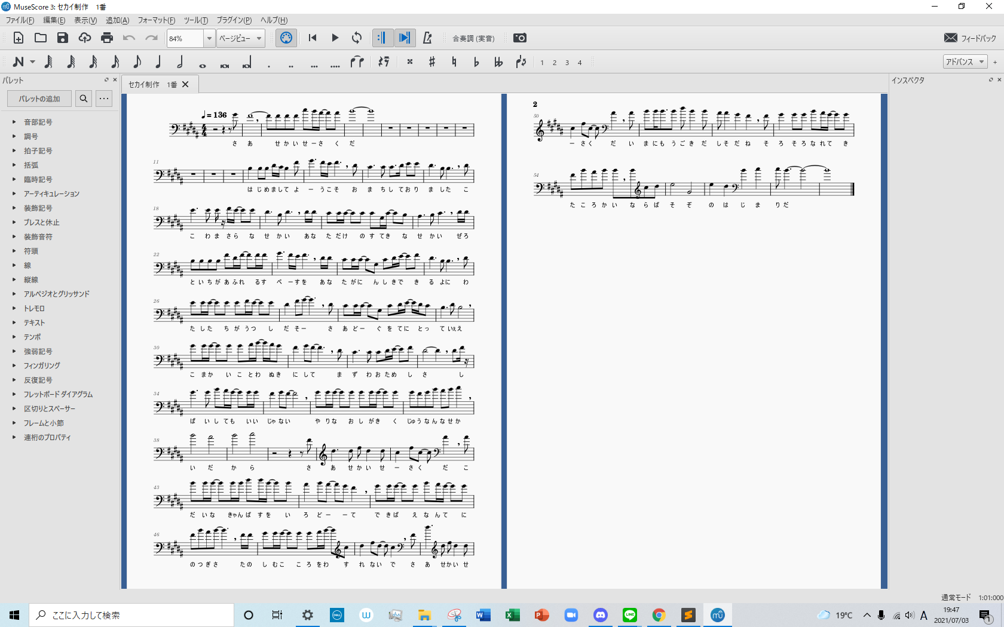Undock the インスペクタ panel
Image resolution: width=1004 pixels, height=627 pixels.
point(991,79)
